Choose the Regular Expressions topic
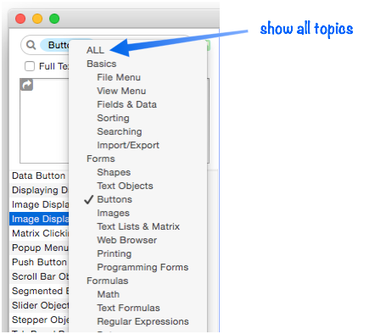This screenshot has height=334, width=369. coord(143,321)
